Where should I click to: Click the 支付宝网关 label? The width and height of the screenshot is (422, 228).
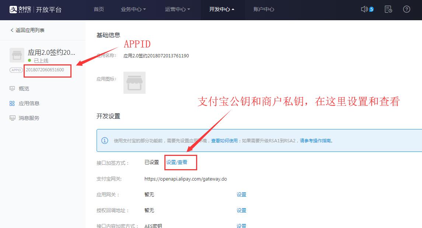pyautogui.click(x=109, y=179)
